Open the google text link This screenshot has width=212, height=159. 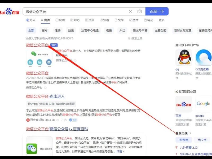tap(200, 116)
